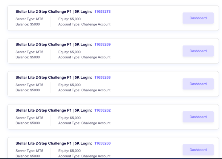
Task: Click Dashboard button for login 11658268
Action: click(198, 84)
